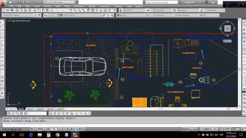
Task: Click the green layer color swatch
Action: tap(61, 15)
